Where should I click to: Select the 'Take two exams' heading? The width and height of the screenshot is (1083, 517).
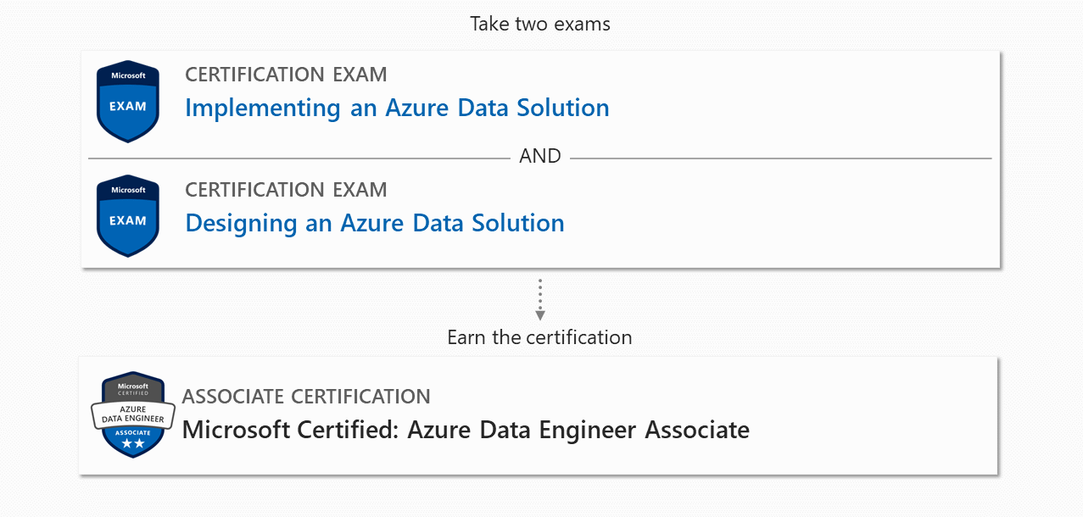coord(540,24)
